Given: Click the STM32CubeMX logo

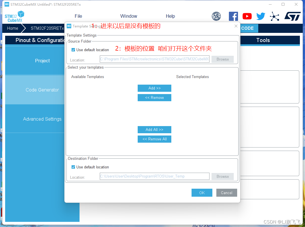Looking at the screenshot, I should [15, 17].
